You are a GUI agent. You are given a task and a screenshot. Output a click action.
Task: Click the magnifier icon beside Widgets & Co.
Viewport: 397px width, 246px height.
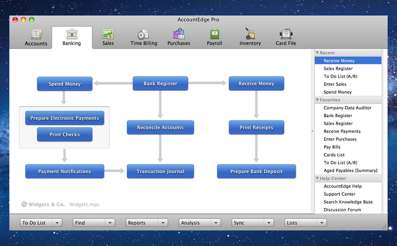click(24, 204)
